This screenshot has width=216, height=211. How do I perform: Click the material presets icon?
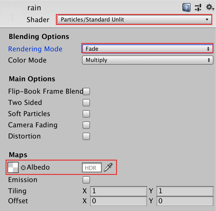pyautogui.click(x=198, y=7)
